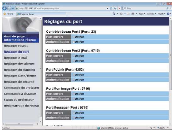Click the red Stop loading icon
This screenshot has height=131, width=172.
coord(120,8)
